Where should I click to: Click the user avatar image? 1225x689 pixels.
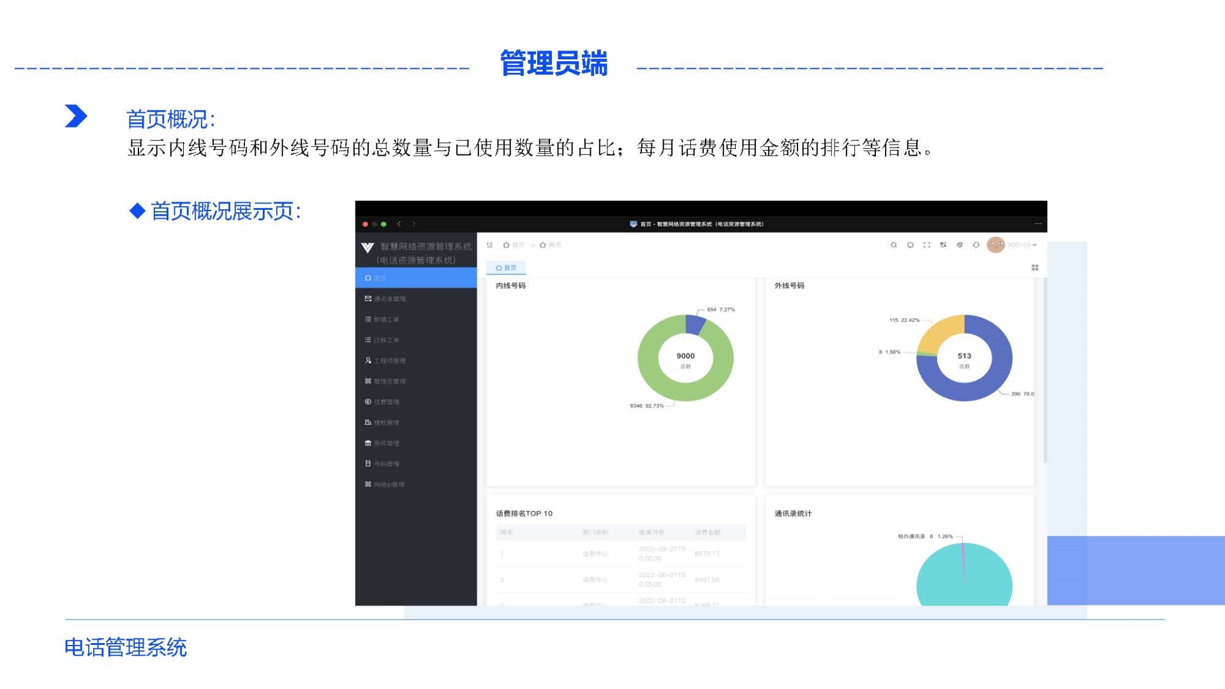pyautogui.click(x=995, y=245)
